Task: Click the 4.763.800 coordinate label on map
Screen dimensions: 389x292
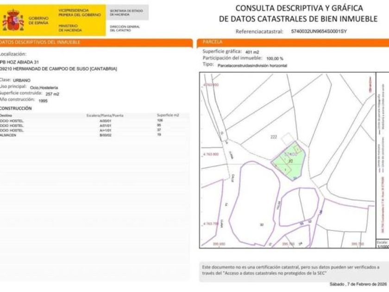Action: coord(211,154)
